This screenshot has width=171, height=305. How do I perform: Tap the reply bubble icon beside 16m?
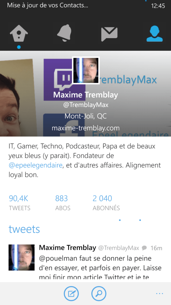tap(144, 248)
